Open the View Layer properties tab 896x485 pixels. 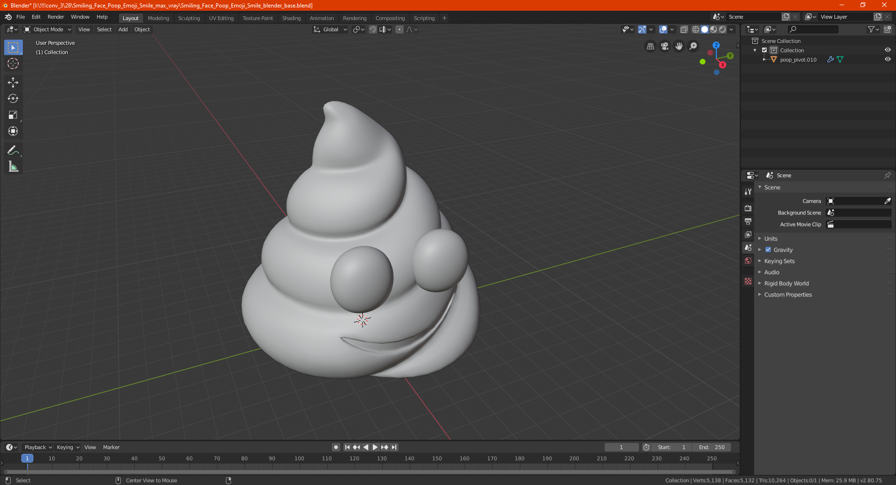pos(748,234)
